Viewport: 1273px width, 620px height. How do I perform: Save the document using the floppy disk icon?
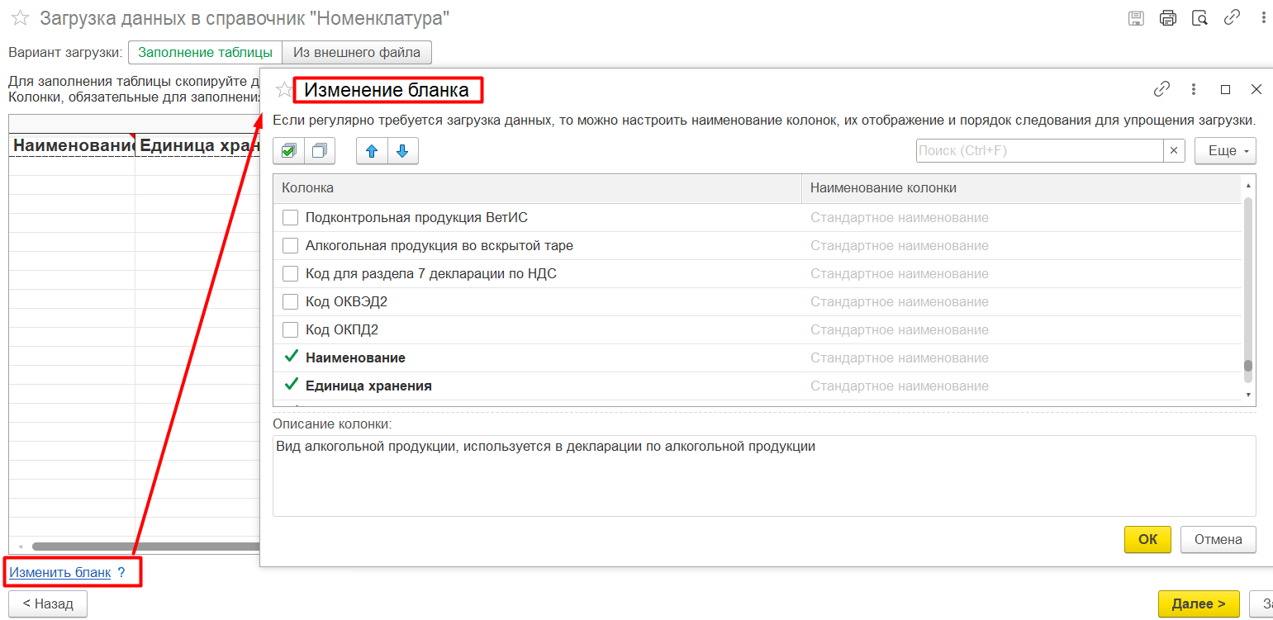coord(1136,17)
